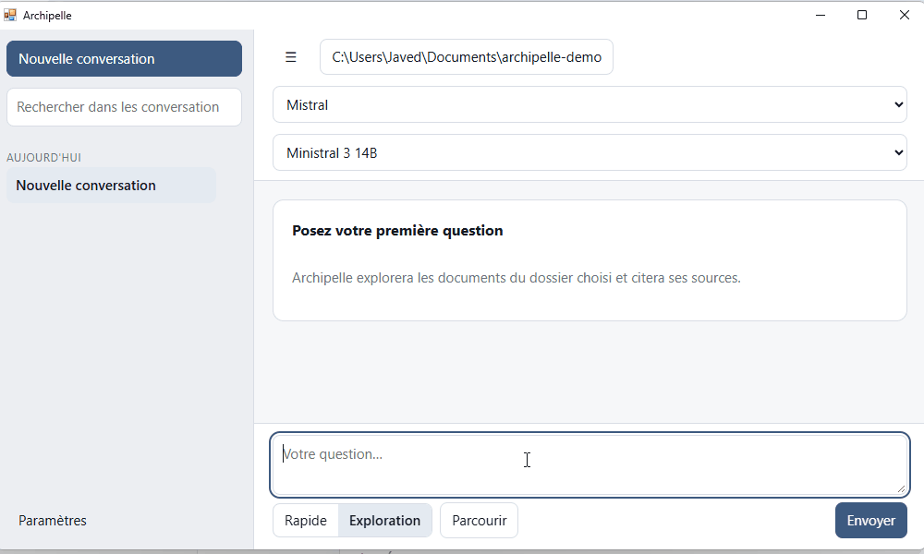
Task: Open the Nouvelle conversation entry under Aujourd'hui
Action: 112,186
